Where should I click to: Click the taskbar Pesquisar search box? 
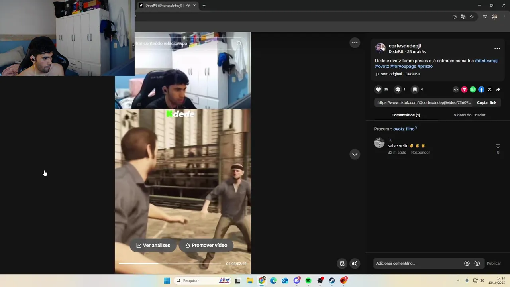(x=203, y=281)
